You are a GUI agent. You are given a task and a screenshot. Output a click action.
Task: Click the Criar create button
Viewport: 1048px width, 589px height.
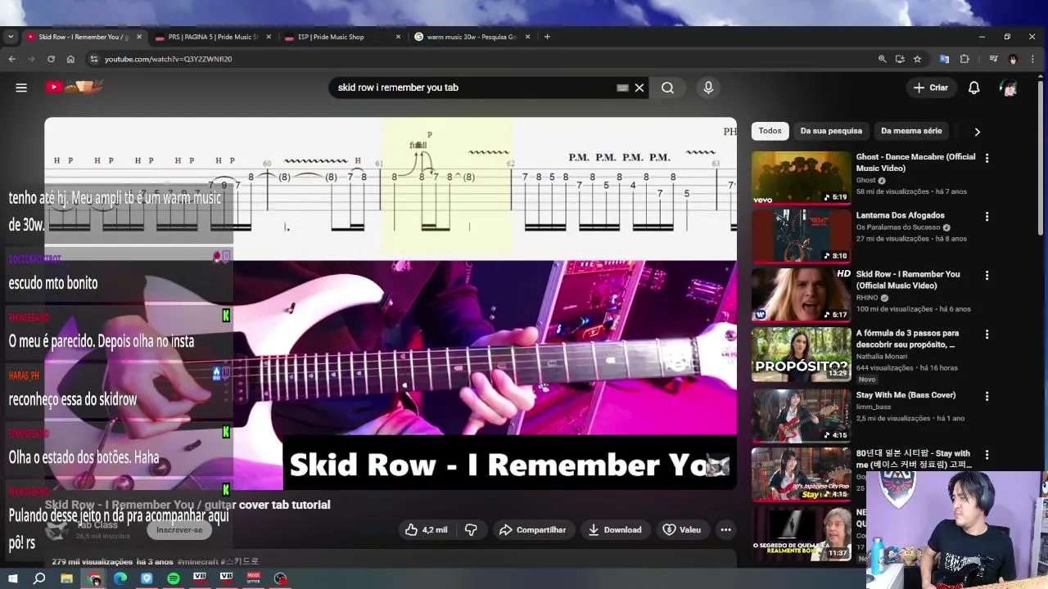[x=931, y=88]
